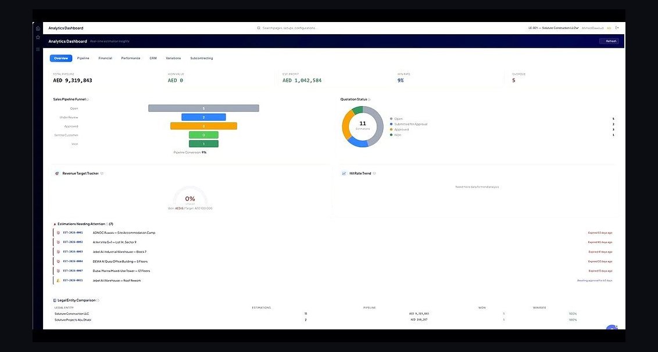Click DEWA Al Quoz Office Building — 5 Floors
This screenshot has width=658, height=352.
coord(120,262)
